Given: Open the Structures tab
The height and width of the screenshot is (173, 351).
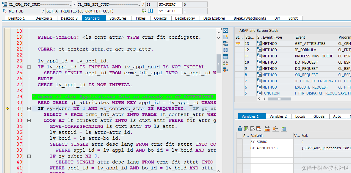Looking at the screenshot, I should coord(118,18).
